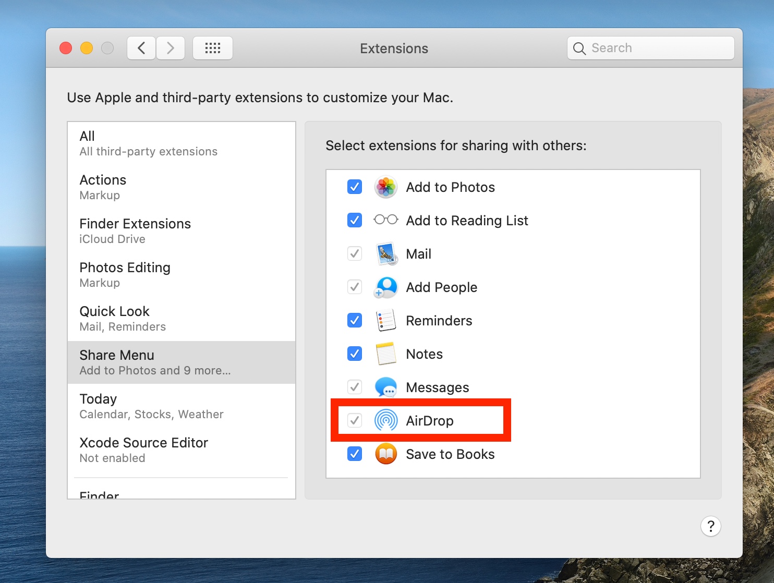The height and width of the screenshot is (583, 774).
Task: Click the Notes label
Action: [x=425, y=354]
